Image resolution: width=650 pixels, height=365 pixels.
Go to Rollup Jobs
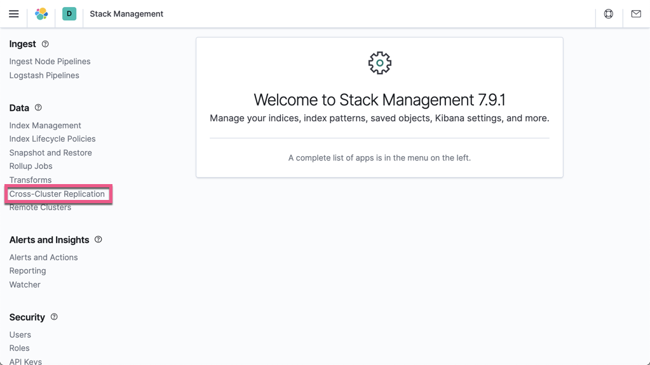point(30,166)
